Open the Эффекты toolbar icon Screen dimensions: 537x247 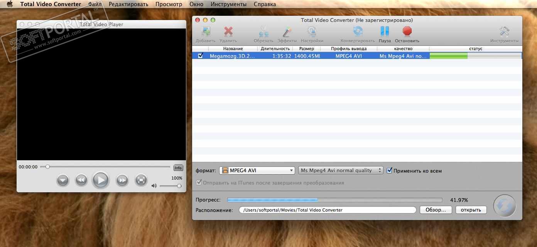pyautogui.click(x=287, y=32)
